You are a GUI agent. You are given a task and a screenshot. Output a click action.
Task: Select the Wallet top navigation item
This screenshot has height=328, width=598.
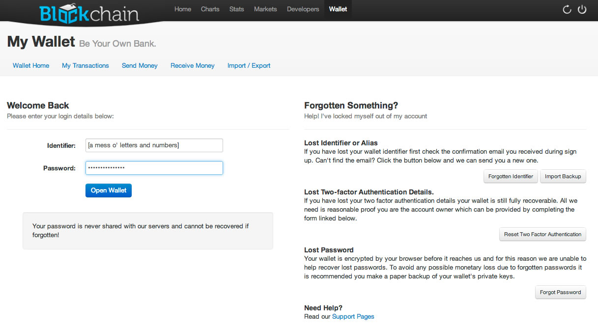(338, 9)
